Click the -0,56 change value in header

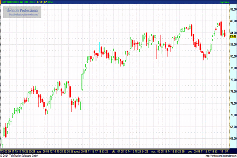(50, 2)
